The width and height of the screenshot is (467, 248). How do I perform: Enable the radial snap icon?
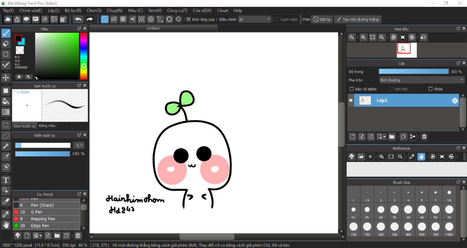[141, 19]
